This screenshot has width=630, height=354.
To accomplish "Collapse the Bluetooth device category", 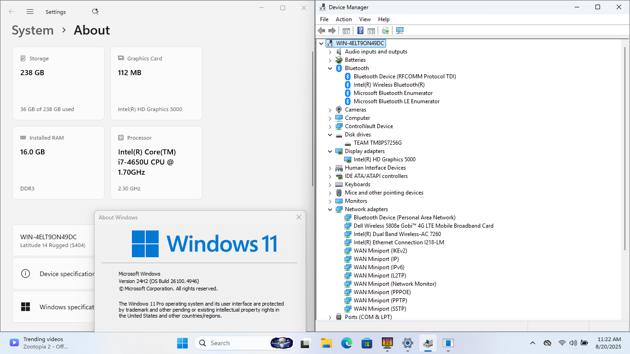I will point(330,68).
